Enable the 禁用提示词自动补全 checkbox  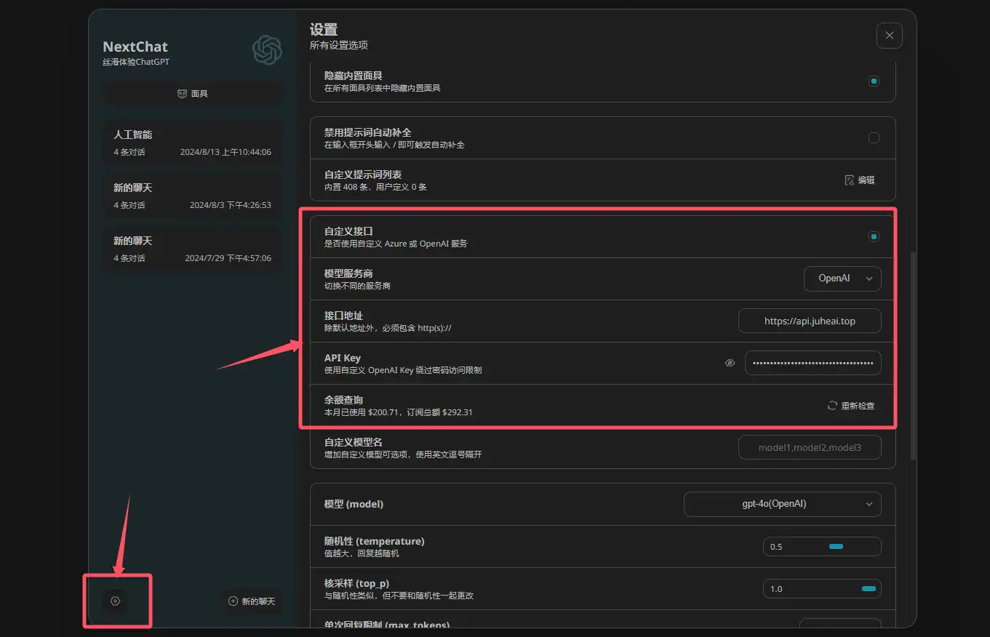pos(874,137)
